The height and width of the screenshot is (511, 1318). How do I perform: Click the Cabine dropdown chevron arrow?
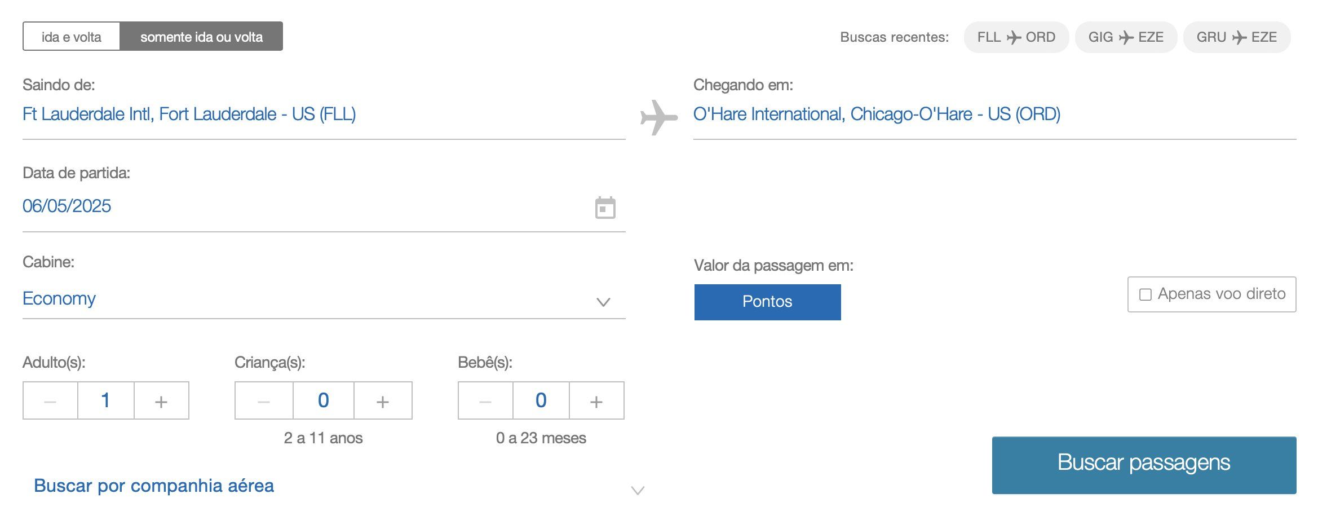pyautogui.click(x=603, y=302)
